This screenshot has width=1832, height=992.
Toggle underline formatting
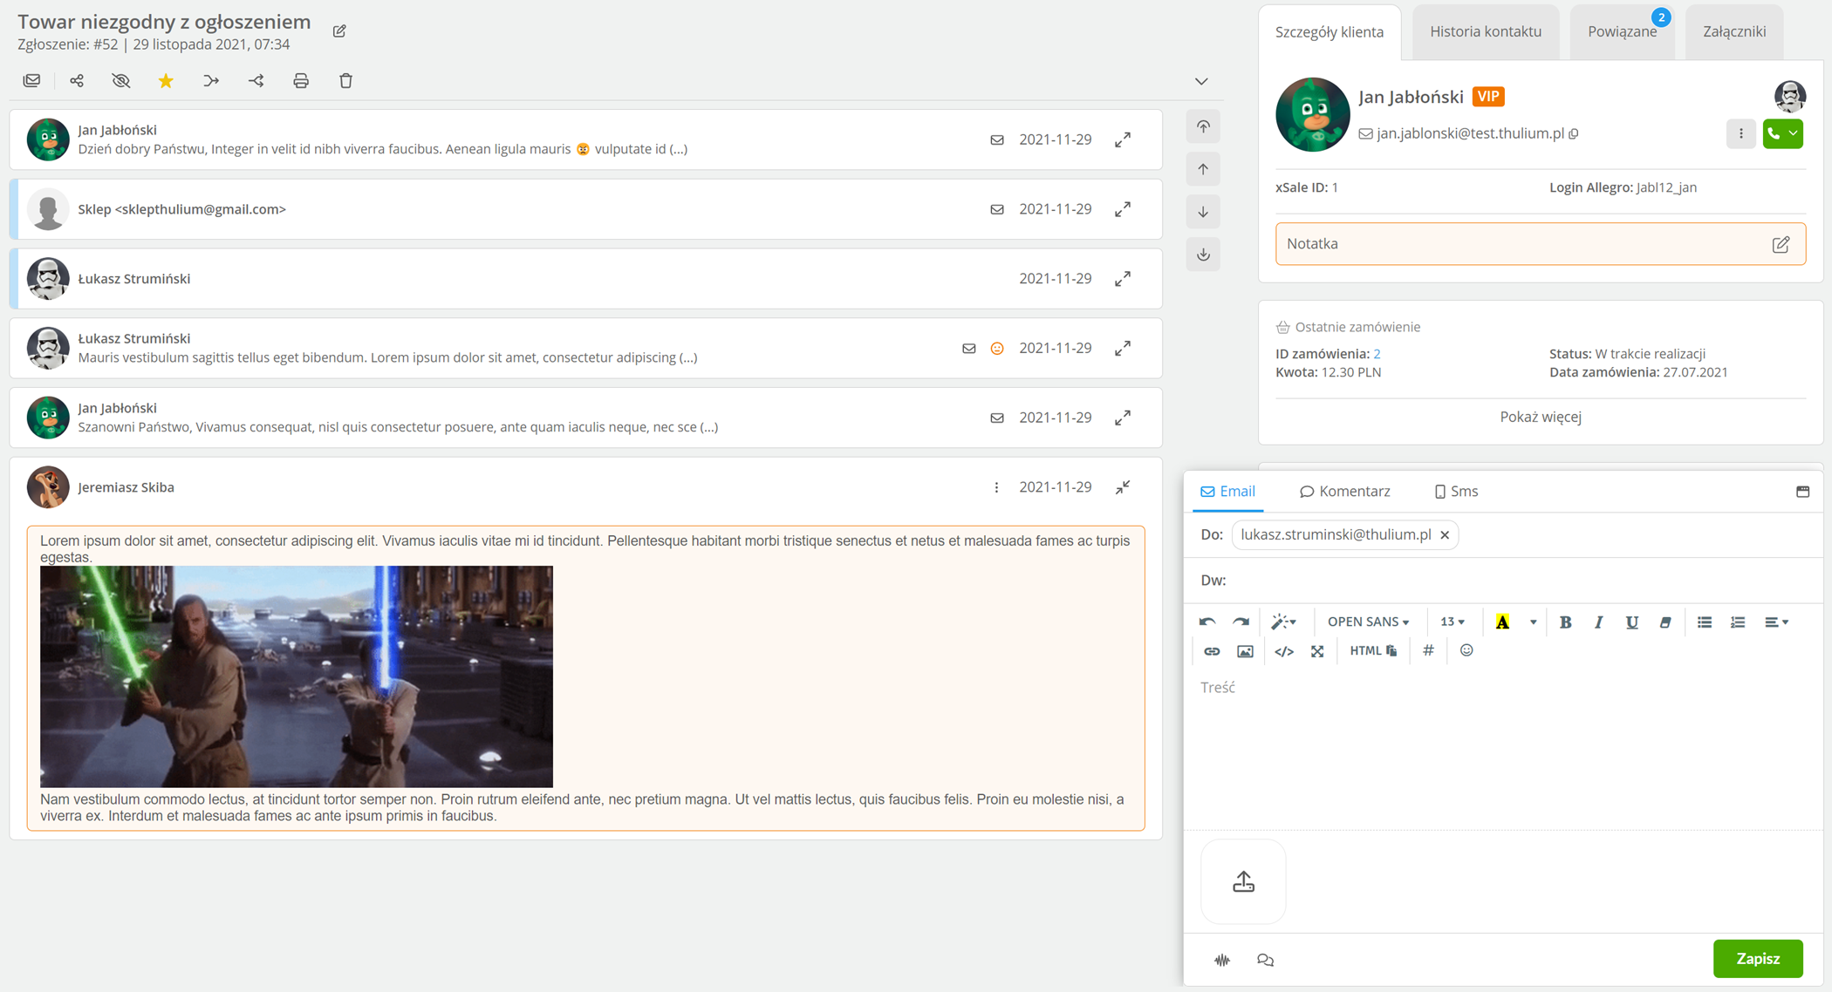click(1631, 622)
